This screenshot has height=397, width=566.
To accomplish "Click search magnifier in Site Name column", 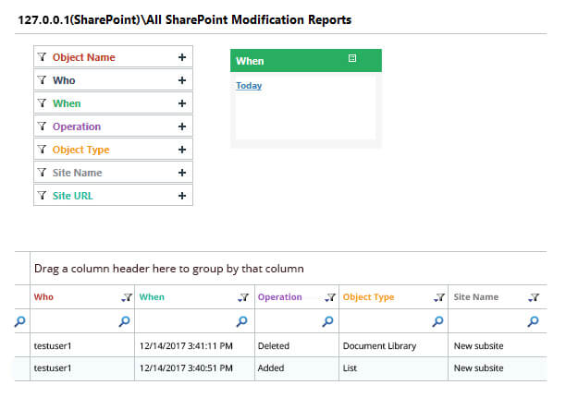I will 533,321.
